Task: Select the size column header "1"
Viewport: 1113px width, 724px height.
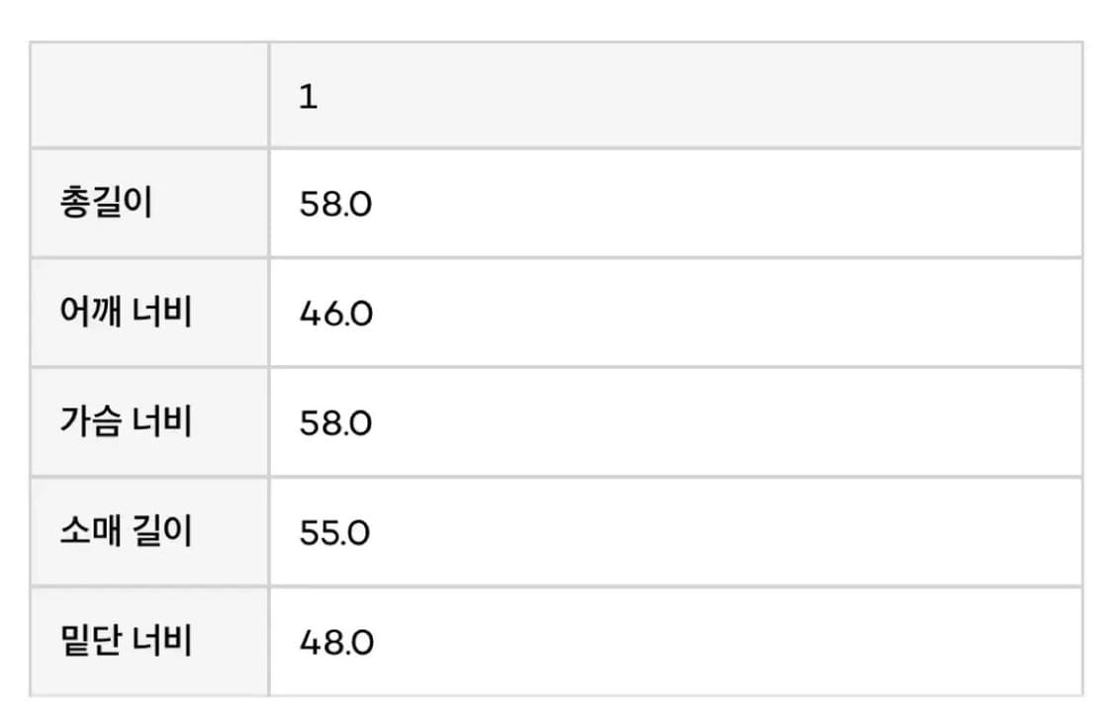Action: tap(309, 98)
